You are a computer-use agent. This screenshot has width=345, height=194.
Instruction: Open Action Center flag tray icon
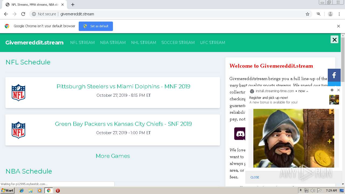pos(319,190)
